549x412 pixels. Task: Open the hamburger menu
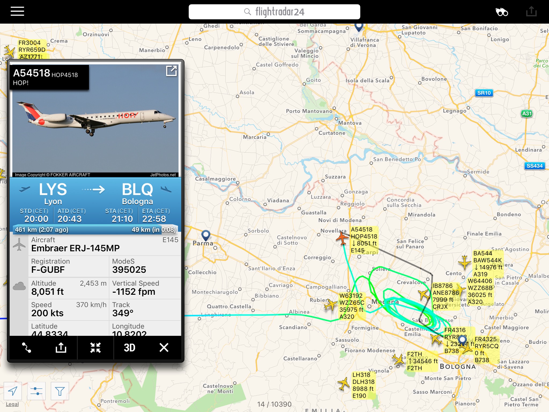click(17, 12)
